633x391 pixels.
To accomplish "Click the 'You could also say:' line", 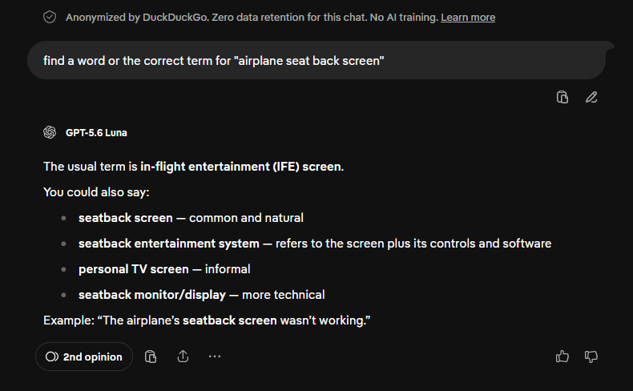I will pyautogui.click(x=96, y=192).
